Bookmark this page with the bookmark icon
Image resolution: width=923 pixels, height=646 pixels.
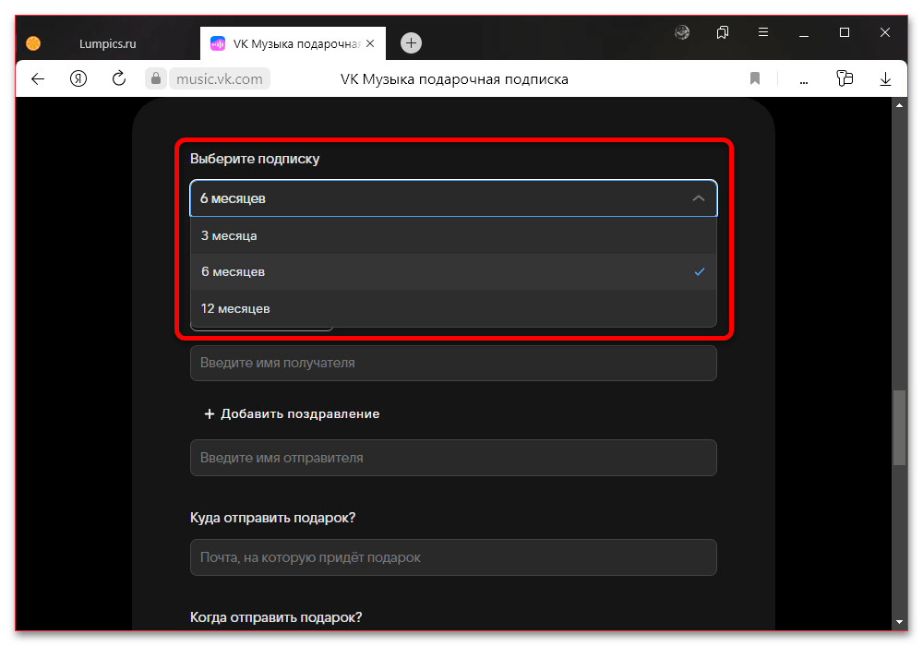pyautogui.click(x=755, y=78)
